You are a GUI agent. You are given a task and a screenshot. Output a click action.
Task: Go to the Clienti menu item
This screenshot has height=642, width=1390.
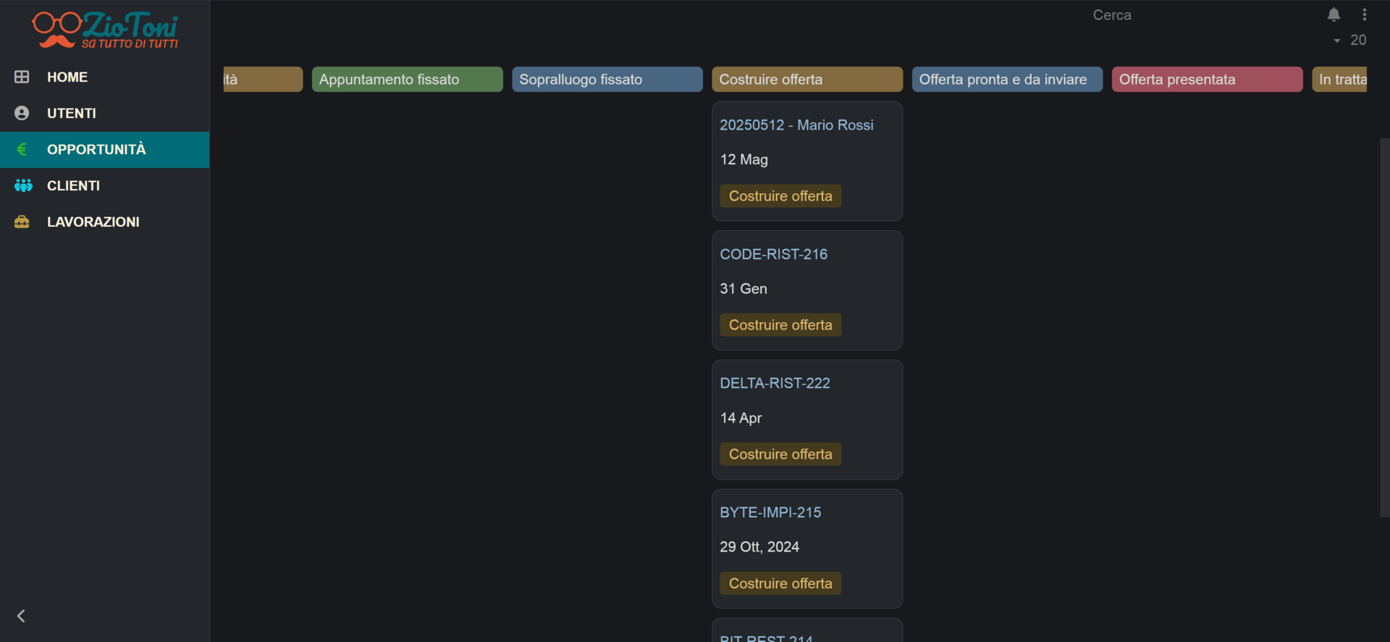(x=73, y=185)
